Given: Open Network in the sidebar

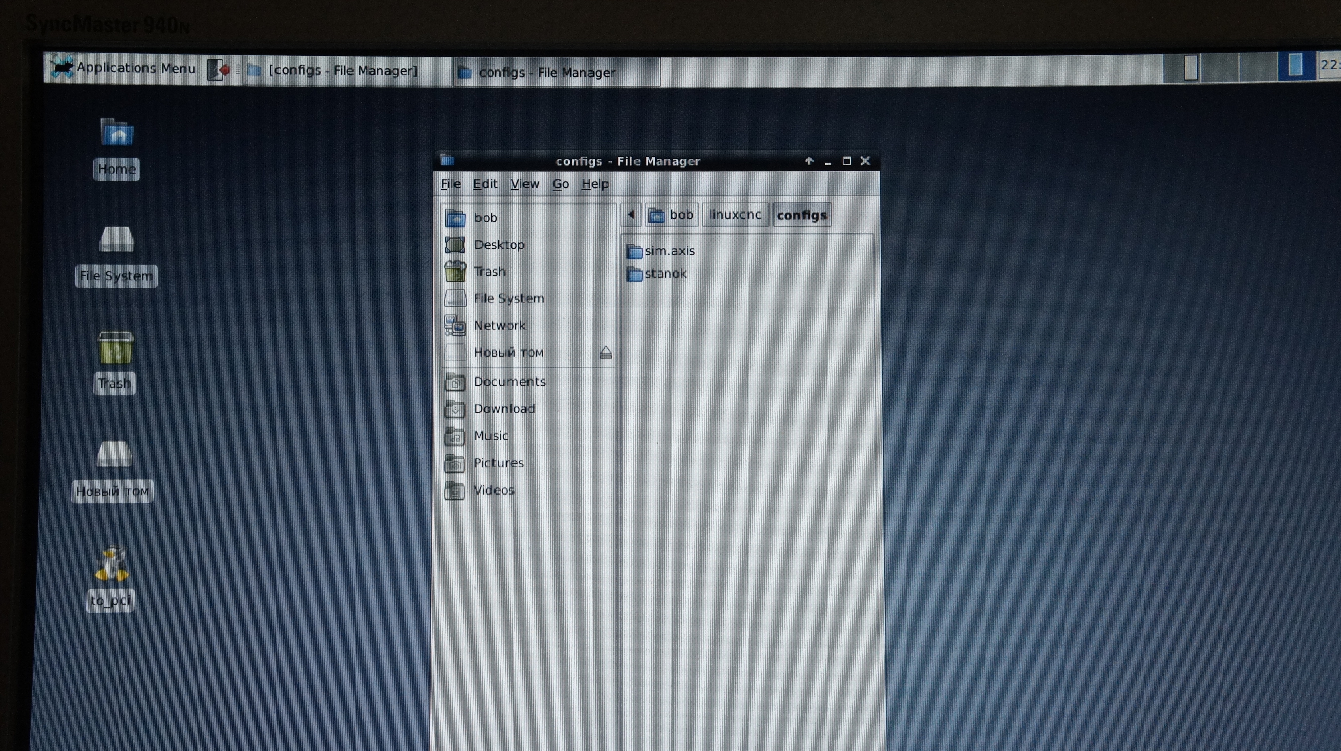Looking at the screenshot, I should [499, 325].
